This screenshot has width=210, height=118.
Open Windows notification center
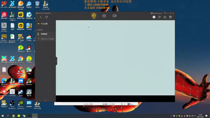[206, 116]
